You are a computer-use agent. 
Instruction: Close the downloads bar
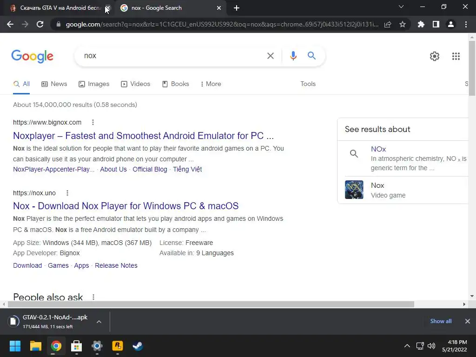tap(468, 321)
